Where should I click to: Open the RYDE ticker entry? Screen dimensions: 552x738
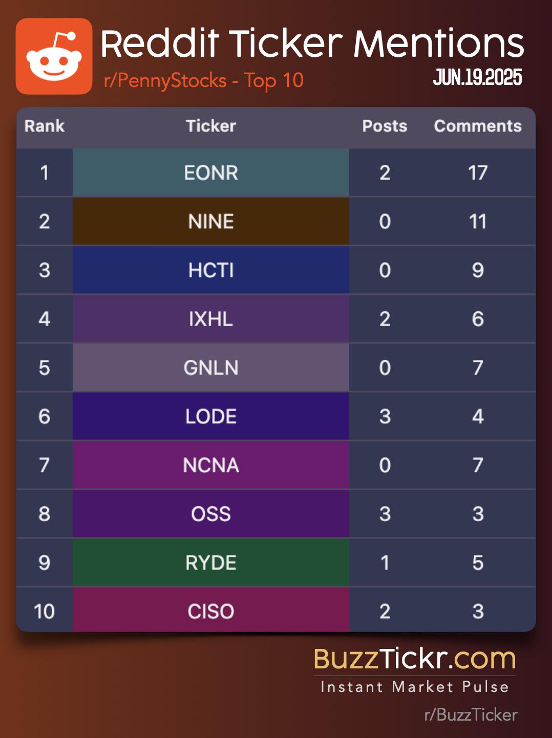pos(211,563)
